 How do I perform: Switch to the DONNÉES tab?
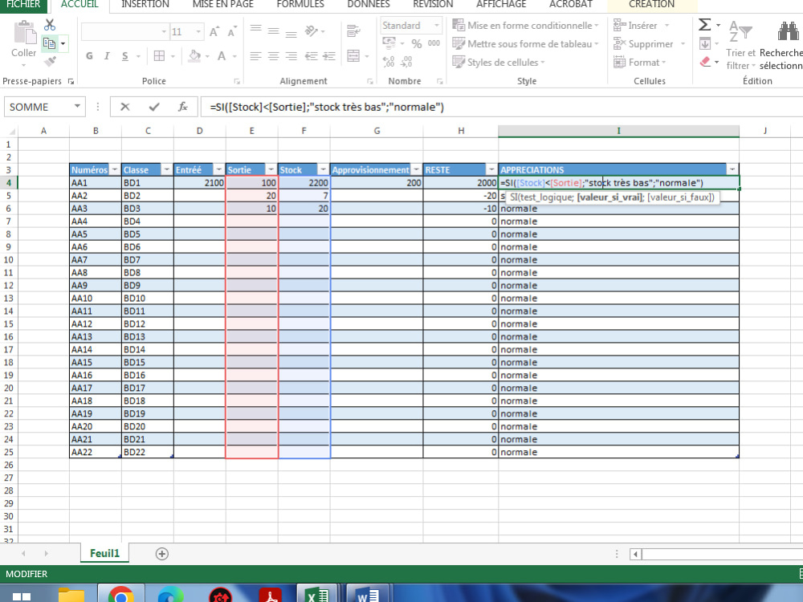point(369,5)
